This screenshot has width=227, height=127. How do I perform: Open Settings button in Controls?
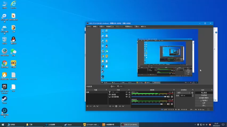[x=204, y=103]
